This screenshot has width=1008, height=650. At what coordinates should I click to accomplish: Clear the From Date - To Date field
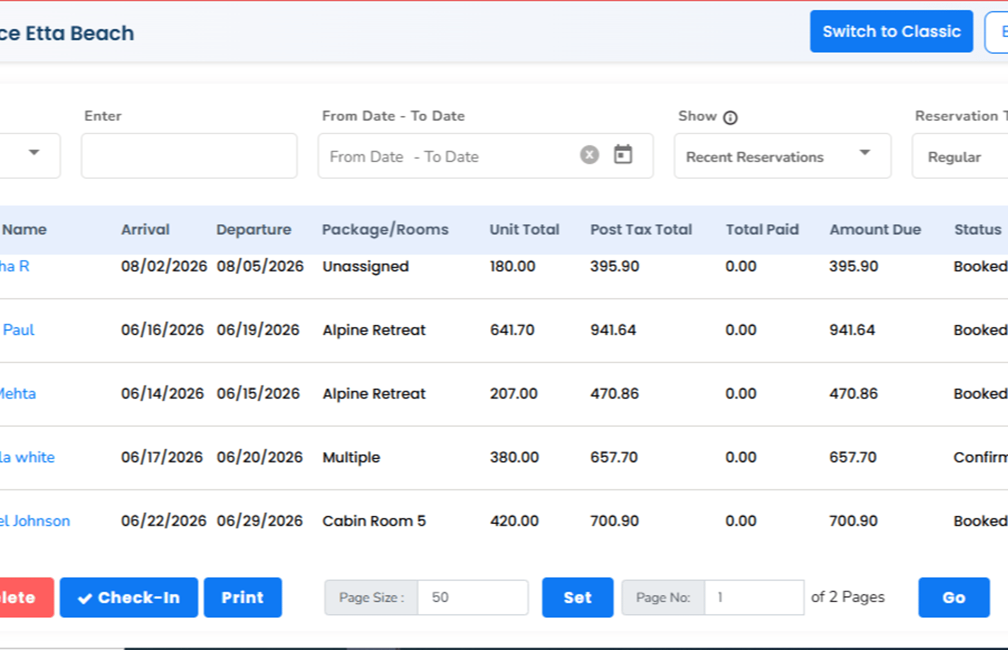[589, 155]
